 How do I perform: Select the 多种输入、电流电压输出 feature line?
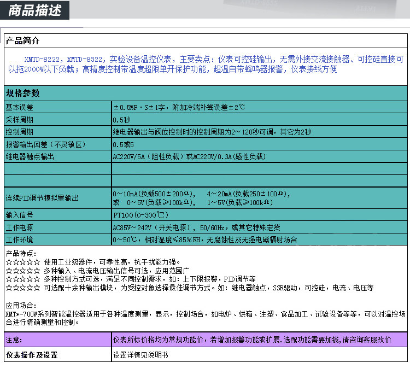click(116, 271)
